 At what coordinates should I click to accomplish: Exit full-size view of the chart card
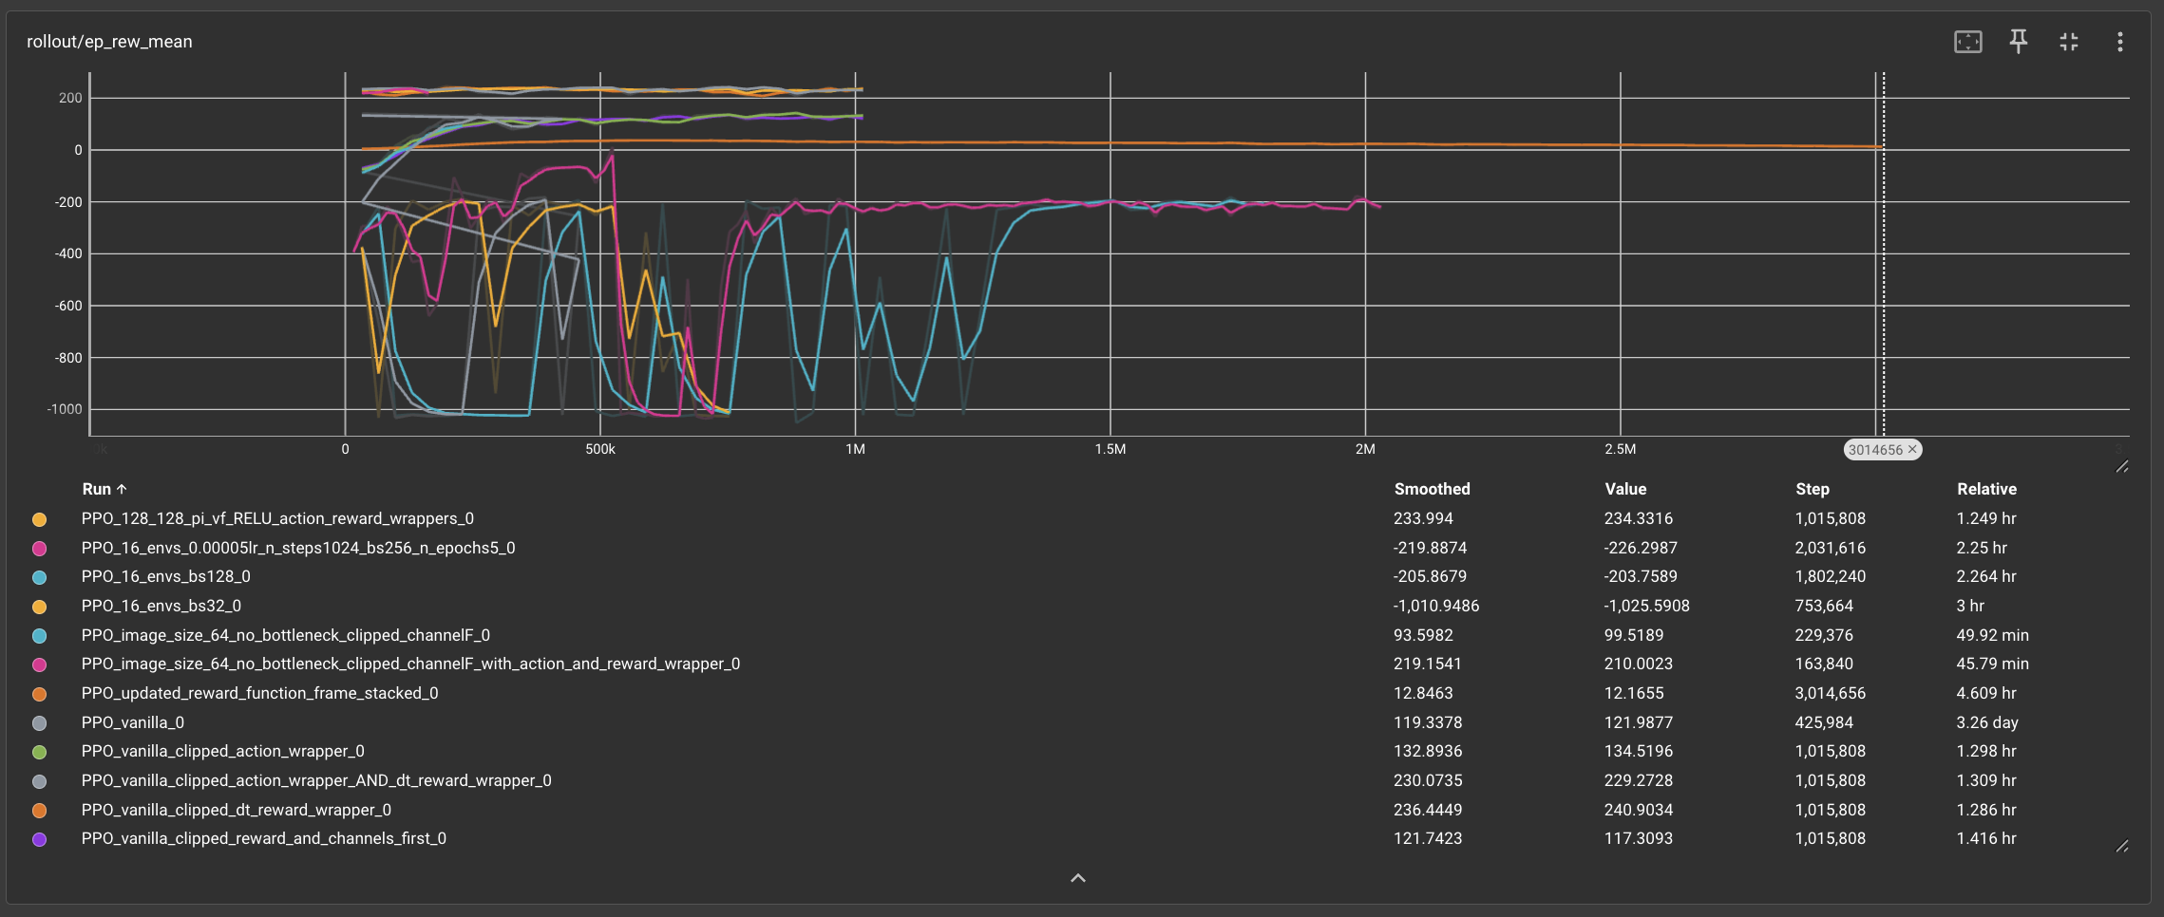point(2068,42)
